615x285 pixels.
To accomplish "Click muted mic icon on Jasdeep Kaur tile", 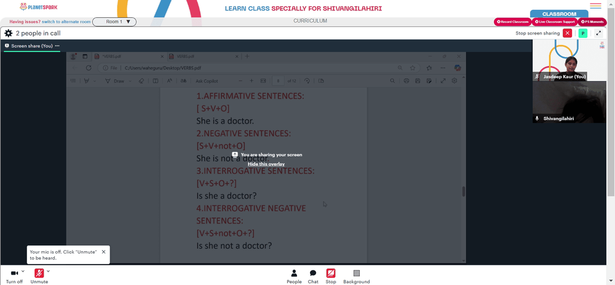I will [538, 77].
